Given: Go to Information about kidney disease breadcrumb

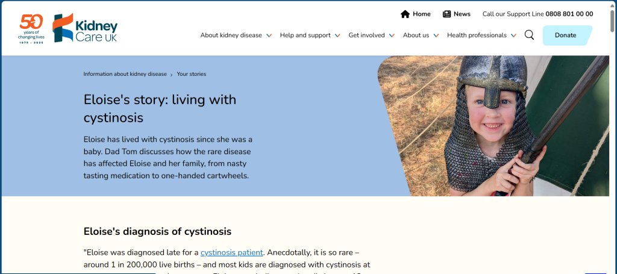Looking at the screenshot, I should [x=125, y=74].
